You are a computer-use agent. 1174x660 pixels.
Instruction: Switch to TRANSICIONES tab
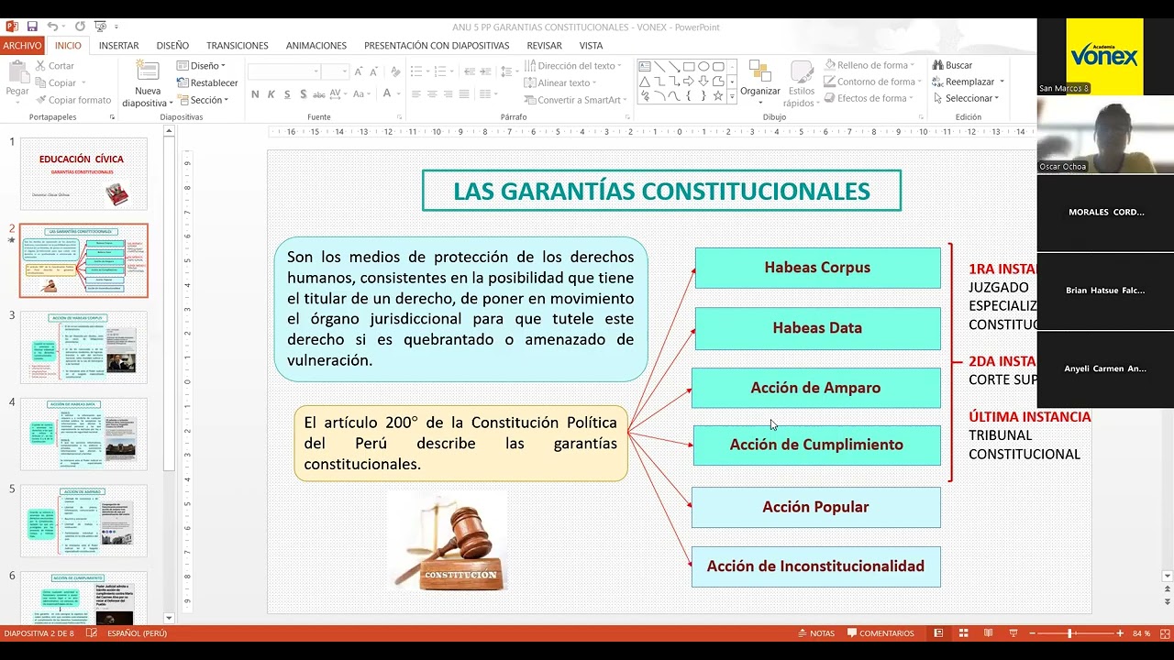[238, 45]
